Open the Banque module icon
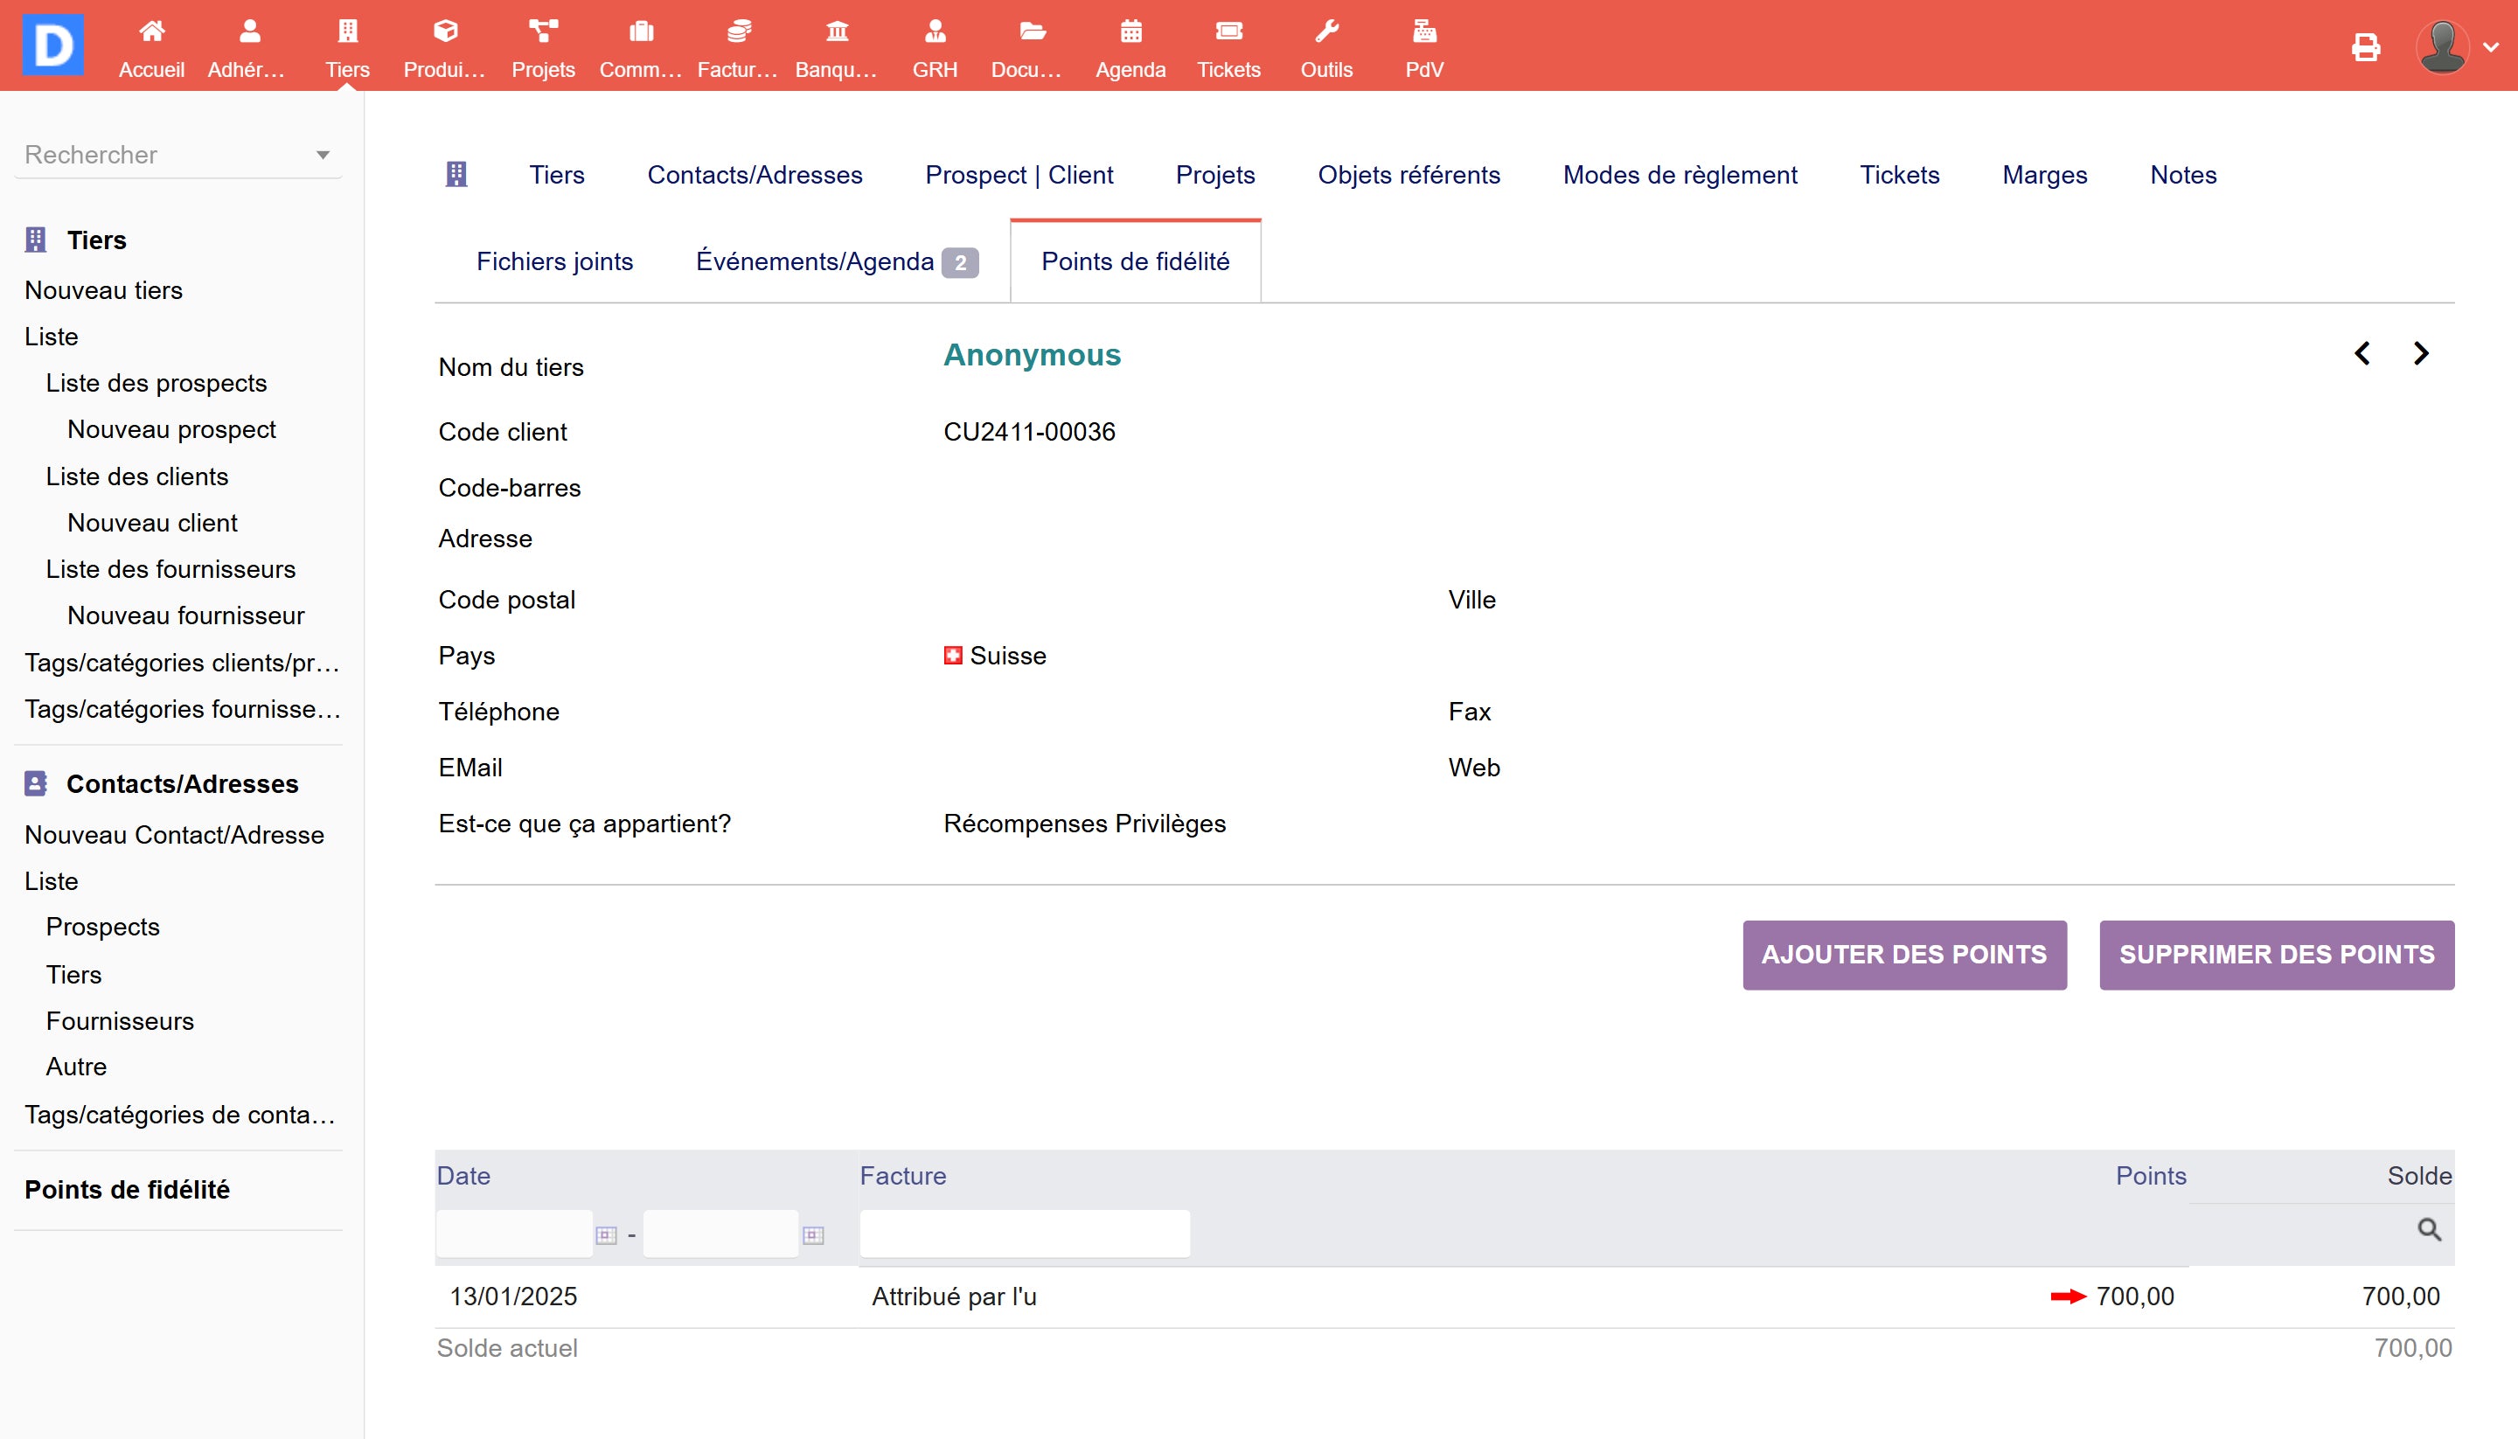Screen dimensions: 2518x1439 tap(836, 31)
